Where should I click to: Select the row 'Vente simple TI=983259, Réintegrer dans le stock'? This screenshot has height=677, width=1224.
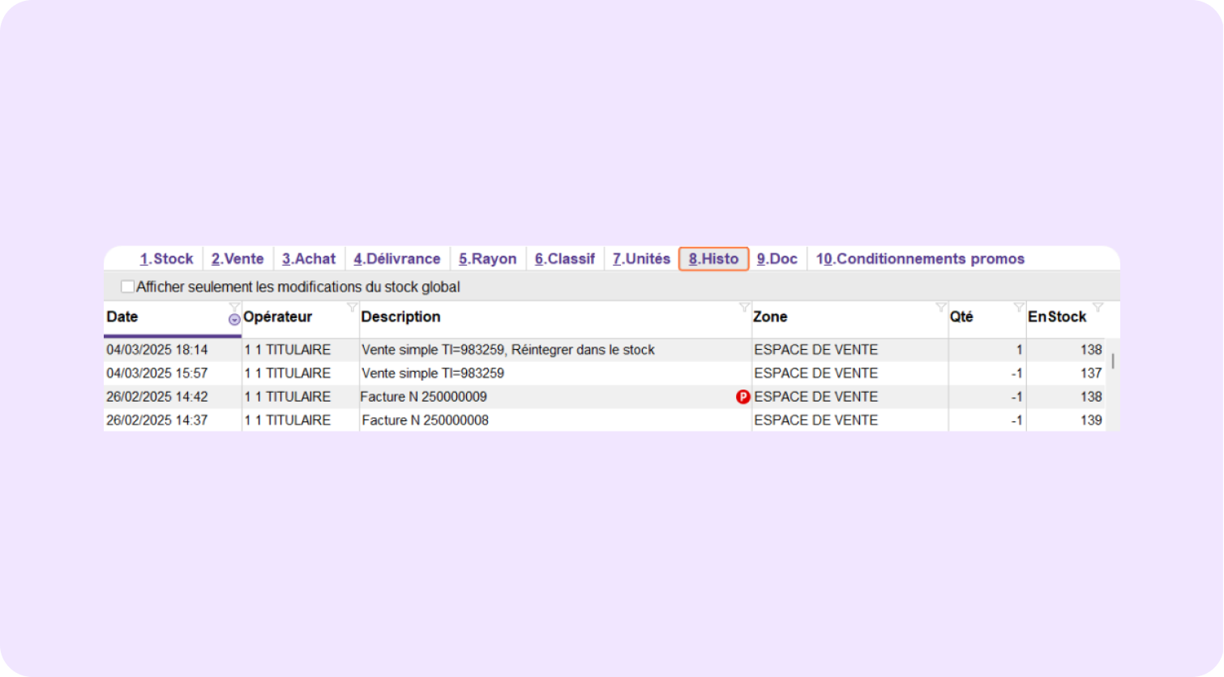(x=507, y=350)
